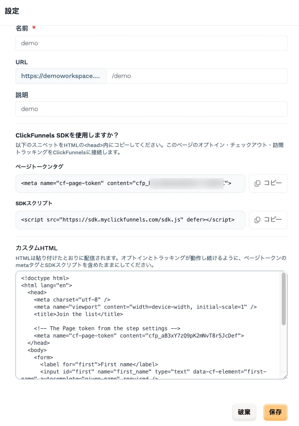Click the カスタムHTML section heading
Screen dimensions: 299x426
pyautogui.click(x=37, y=248)
